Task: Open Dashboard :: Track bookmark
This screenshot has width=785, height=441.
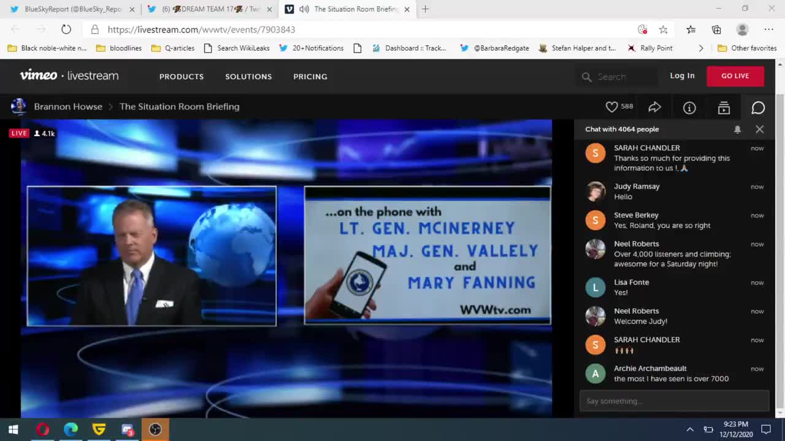Action: (x=409, y=48)
